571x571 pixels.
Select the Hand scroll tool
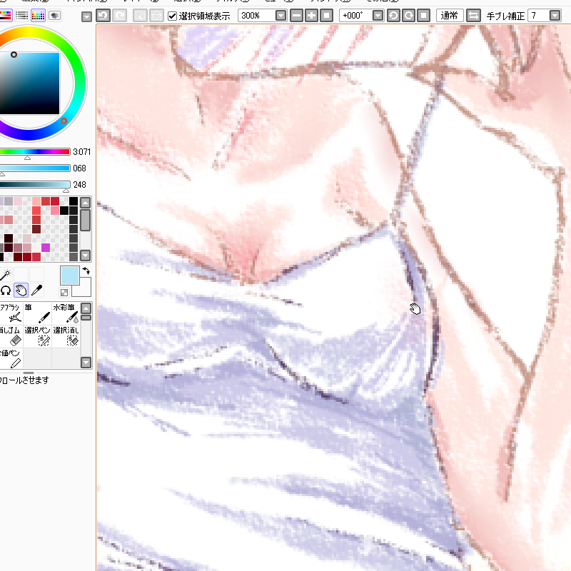coord(21,290)
